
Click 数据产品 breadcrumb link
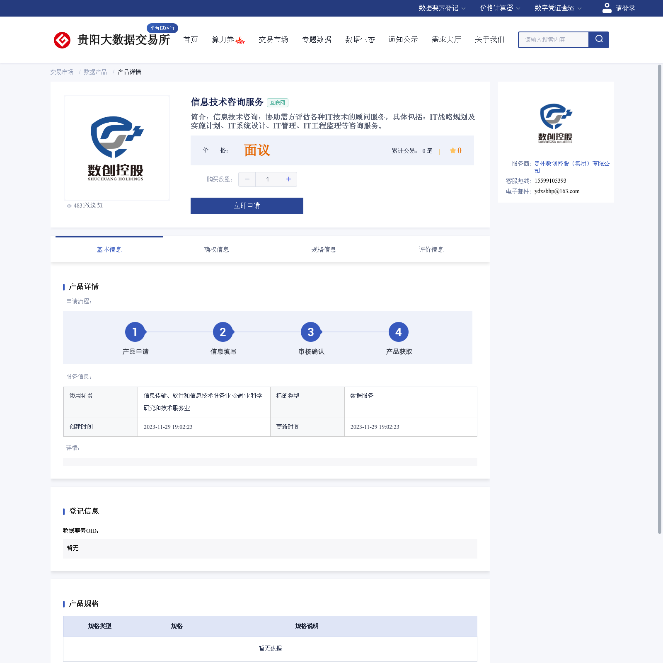coord(95,72)
